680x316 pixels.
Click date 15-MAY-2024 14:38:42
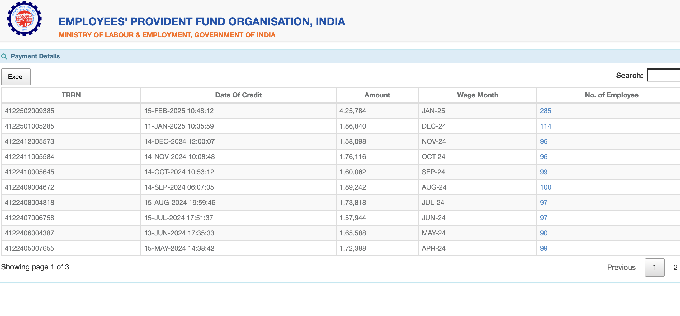pos(179,248)
